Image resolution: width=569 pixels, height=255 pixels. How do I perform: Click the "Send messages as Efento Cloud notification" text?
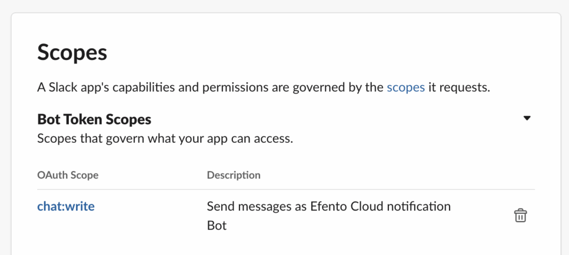pyautogui.click(x=328, y=207)
